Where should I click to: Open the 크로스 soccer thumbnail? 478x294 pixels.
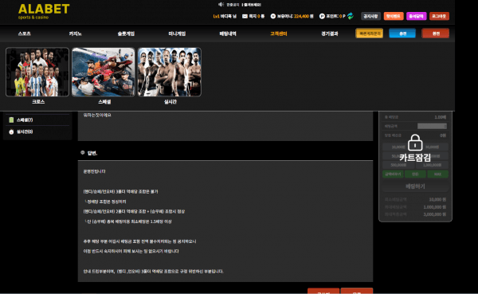(37, 72)
